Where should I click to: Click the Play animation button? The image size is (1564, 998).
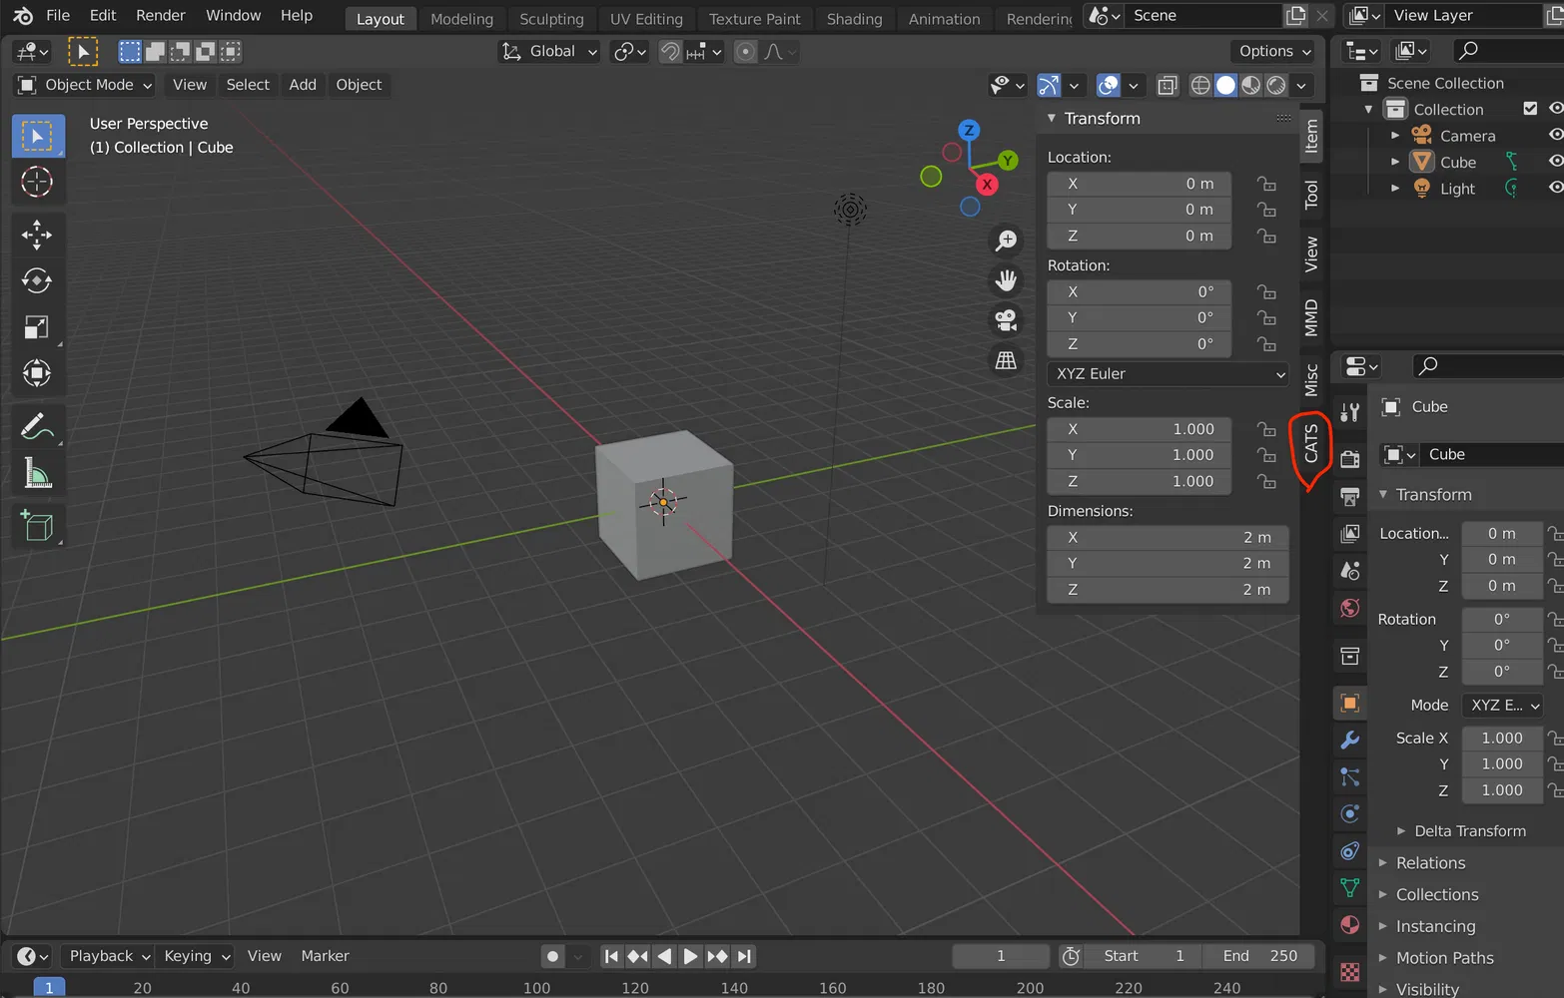tap(690, 956)
